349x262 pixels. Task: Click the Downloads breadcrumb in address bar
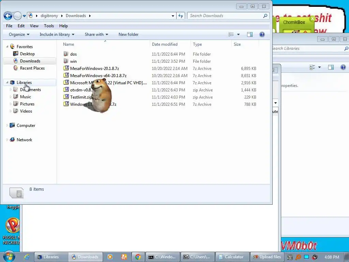tap(76, 16)
